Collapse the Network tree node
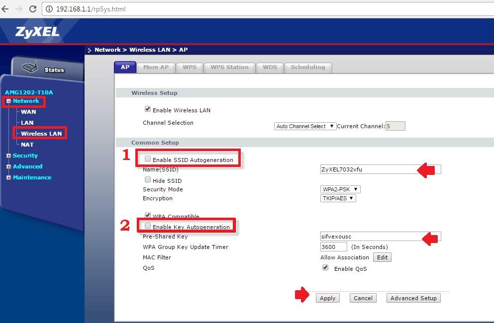This screenshot has height=323, width=494. coord(8,101)
